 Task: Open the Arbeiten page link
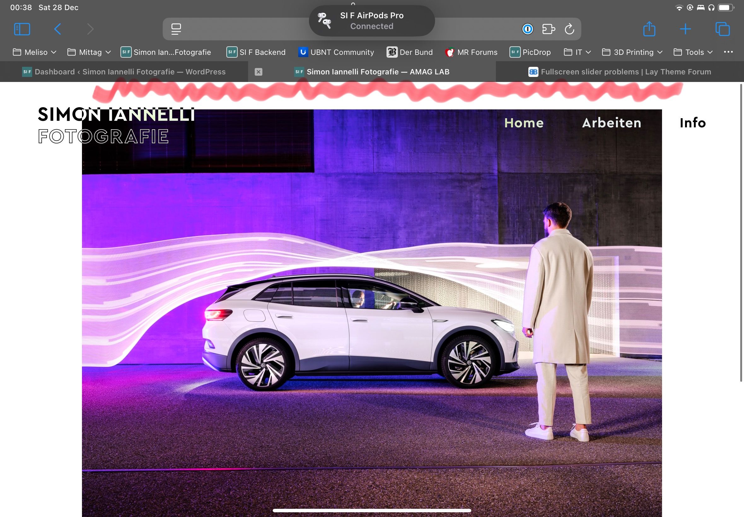point(612,123)
